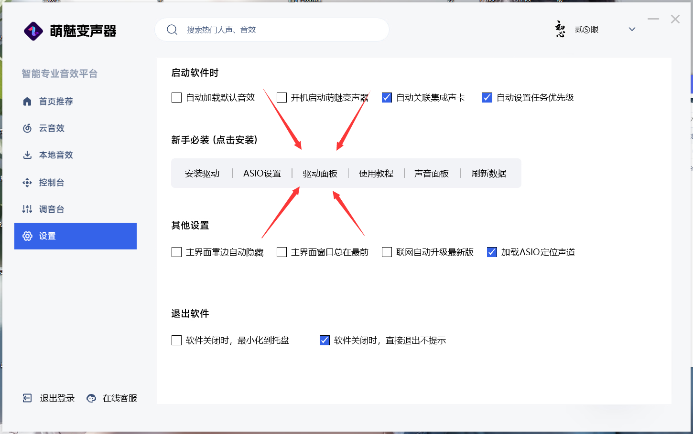This screenshot has height=434, width=693.
Task: Open ASIO设置
Action: pyautogui.click(x=262, y=174)
